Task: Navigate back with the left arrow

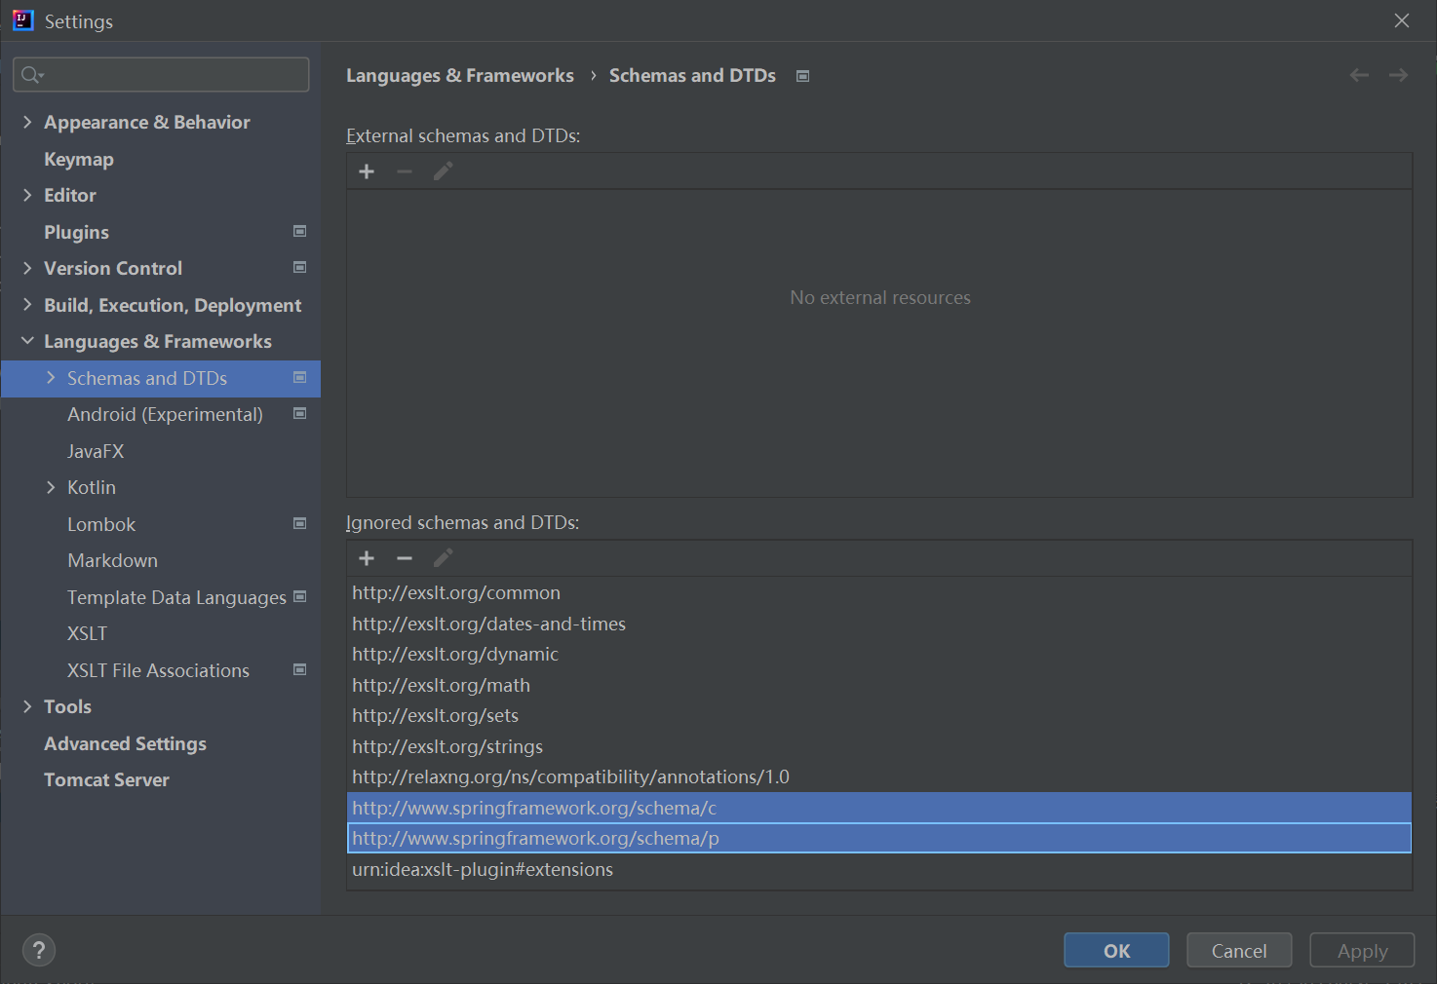Action: coord(1359,75)
